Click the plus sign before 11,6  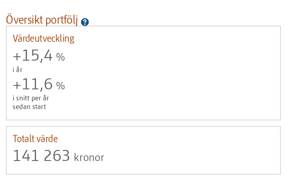pos(17,85)
